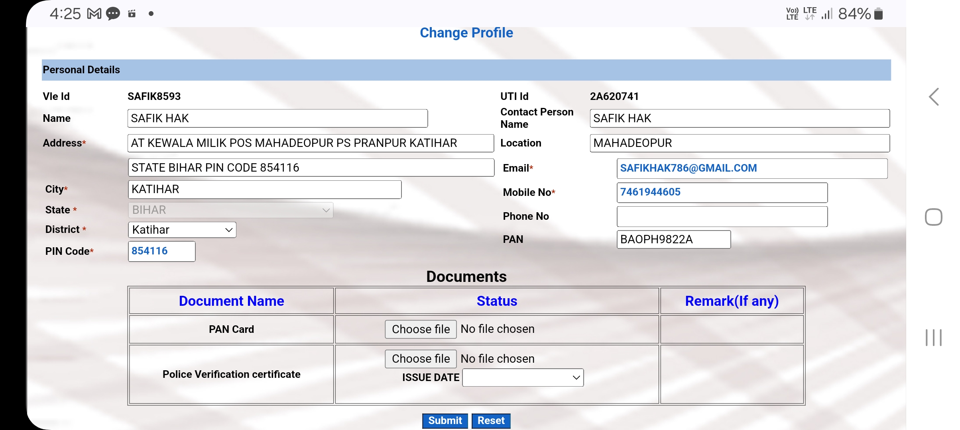960x430 pixels.
Task: Click the Submit button
Action: [x=445, y=420]
